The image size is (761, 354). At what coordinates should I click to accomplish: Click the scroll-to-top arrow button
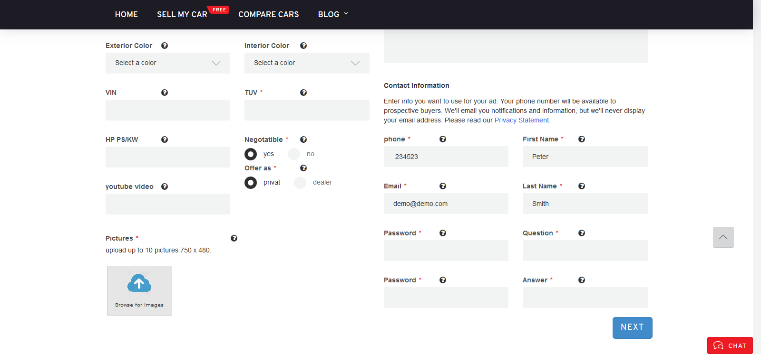[723, 237]
